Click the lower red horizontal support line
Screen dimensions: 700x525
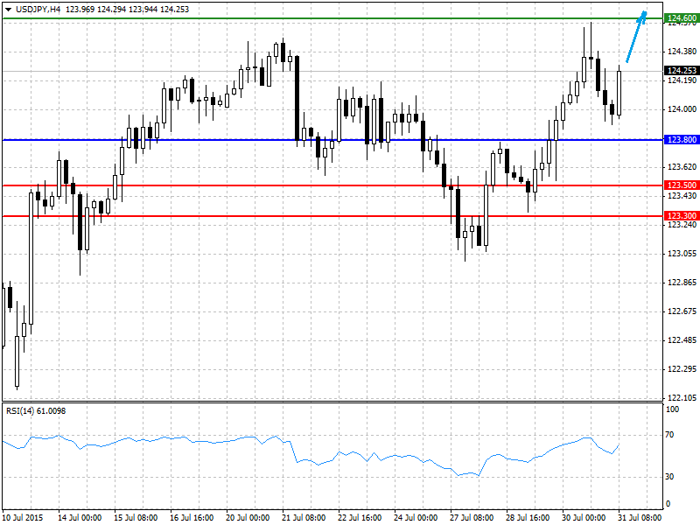pos(332,216)
